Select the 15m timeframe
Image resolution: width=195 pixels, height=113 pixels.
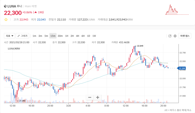click(x=53, y=36)
